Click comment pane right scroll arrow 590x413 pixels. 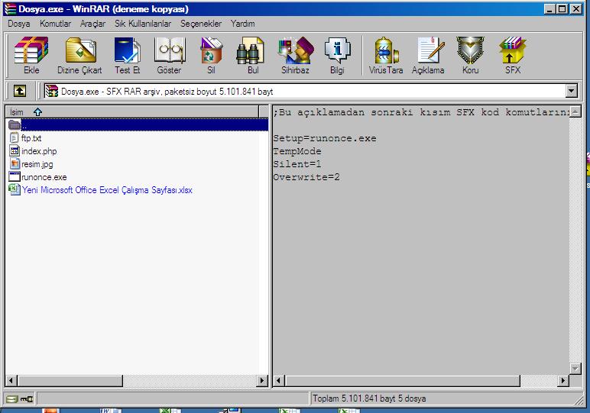pyautogui.click(x=563, y=381)
